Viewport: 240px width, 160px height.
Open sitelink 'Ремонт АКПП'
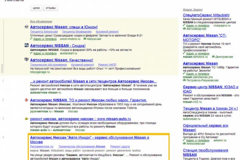click(x=107, y=65)
